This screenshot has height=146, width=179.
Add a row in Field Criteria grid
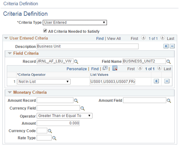pyautogui.click(x=156, y=81)
